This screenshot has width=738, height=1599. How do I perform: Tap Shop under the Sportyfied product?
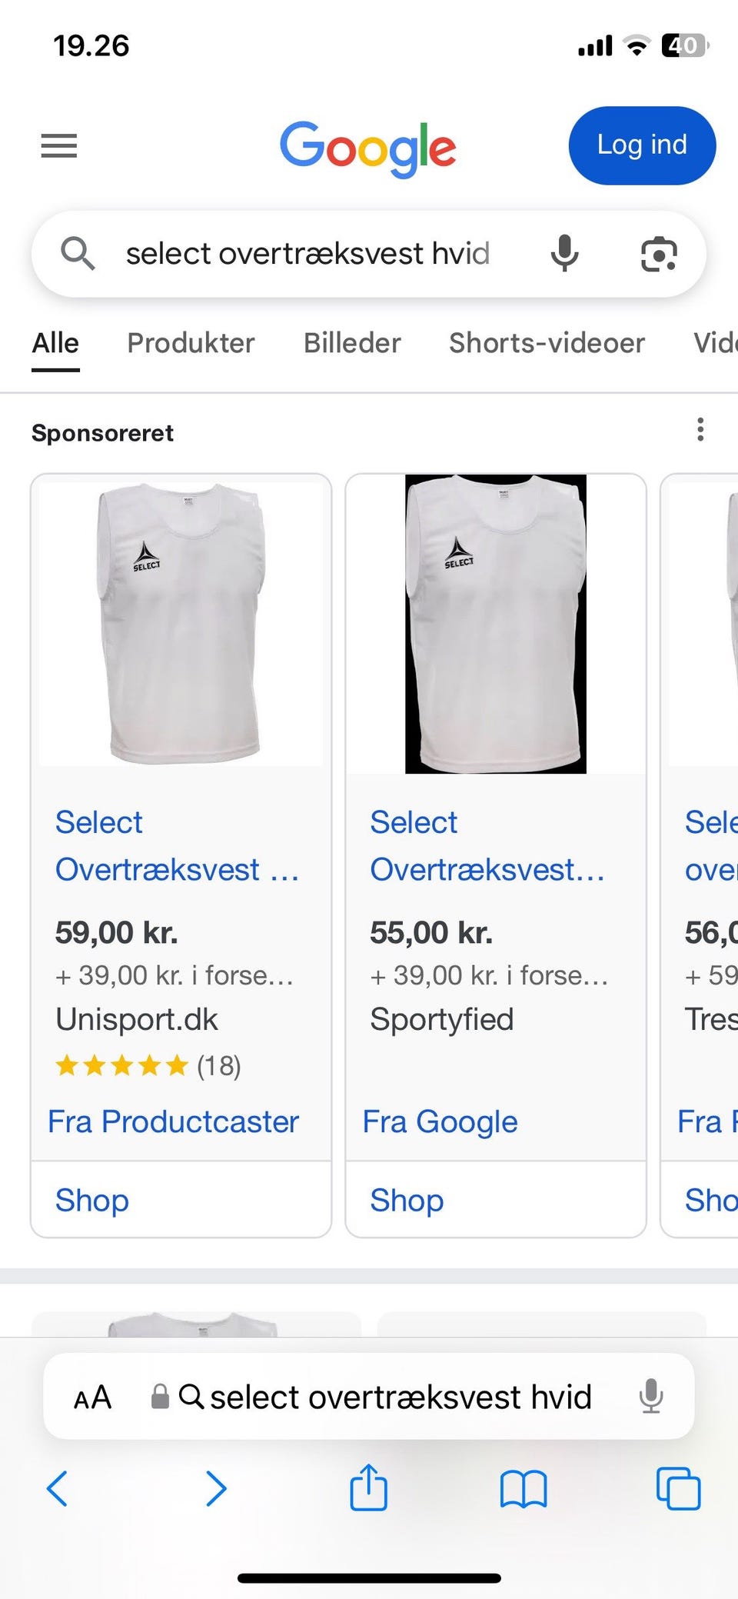click(407, 1200)
